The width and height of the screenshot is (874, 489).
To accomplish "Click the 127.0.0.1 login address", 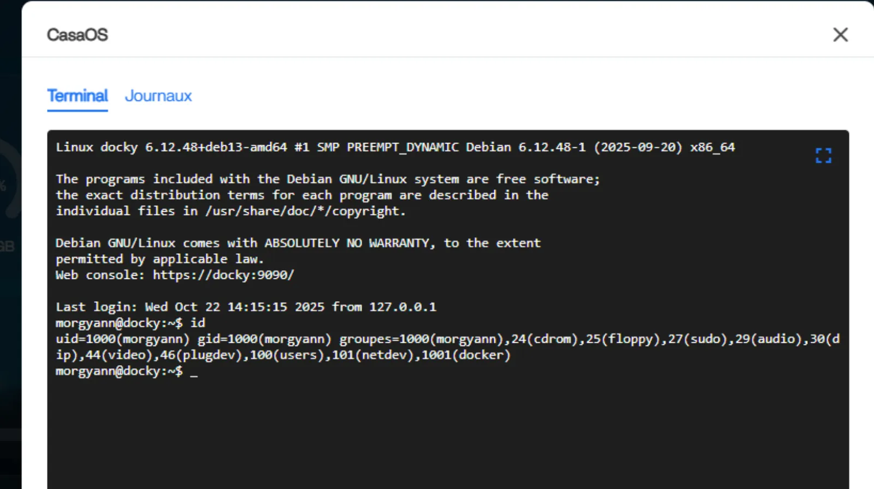I will click(x=403, y=307).
